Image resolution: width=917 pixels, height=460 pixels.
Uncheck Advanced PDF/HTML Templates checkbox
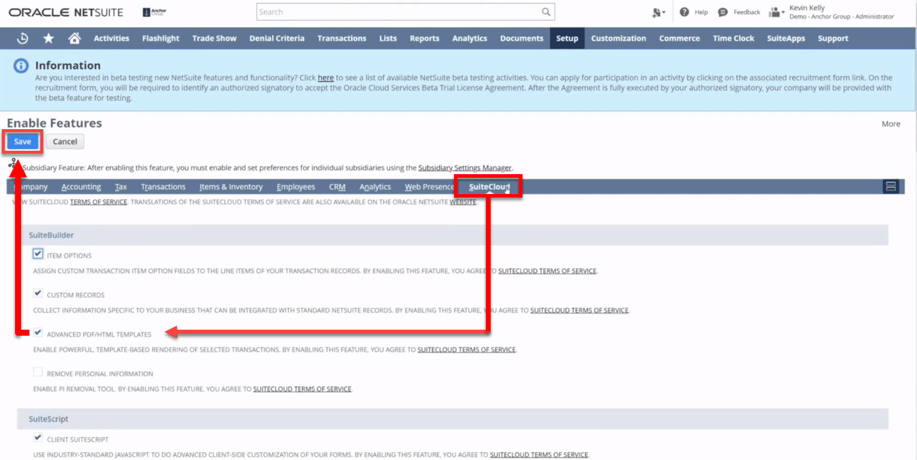point(38,333)
